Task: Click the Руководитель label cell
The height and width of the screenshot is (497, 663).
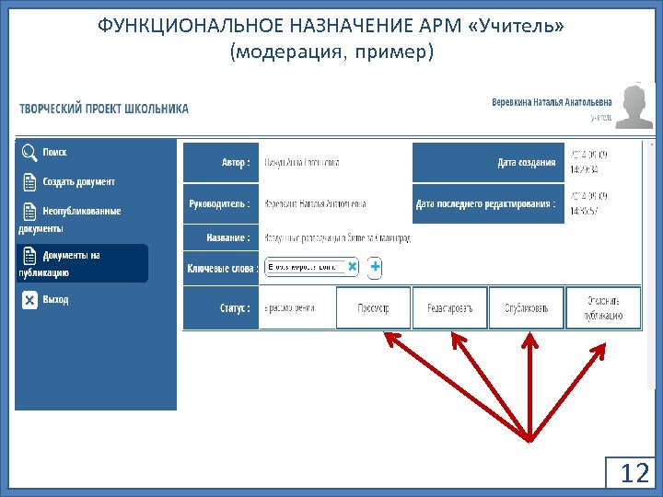Action: 221,203
